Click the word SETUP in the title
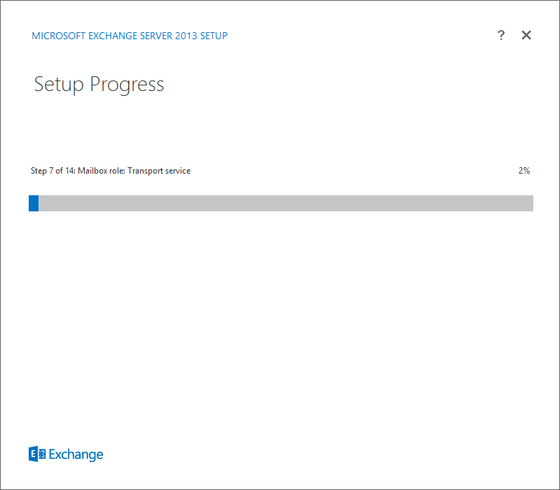Viewport: 560px width, 490px height. coord(215,36)
